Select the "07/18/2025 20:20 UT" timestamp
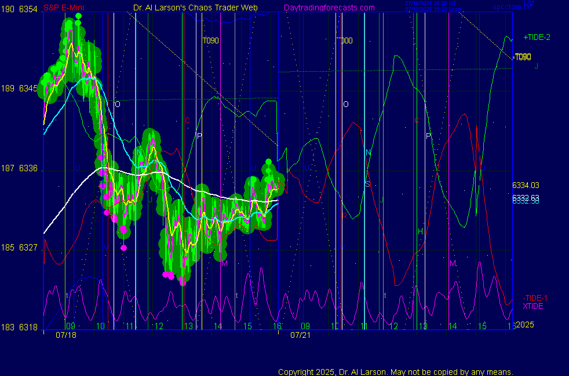569x376 pixels. [431, 3]
